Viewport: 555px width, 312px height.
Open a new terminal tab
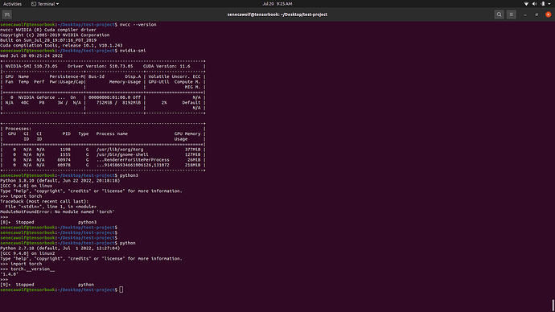tap(7, 14)
